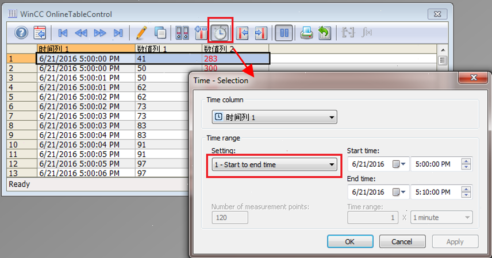Click the print icon

point(306,33)
